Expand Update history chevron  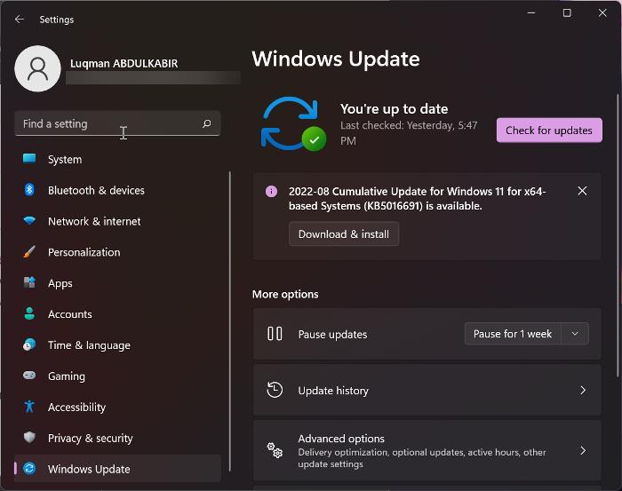point(583,391)
